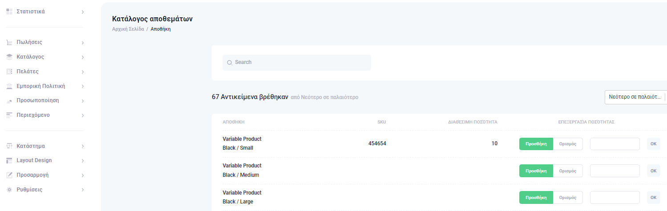Click the quantity input for Black / Medium
667x211 pixels.
pyautogui.click(x=614, y=171)
